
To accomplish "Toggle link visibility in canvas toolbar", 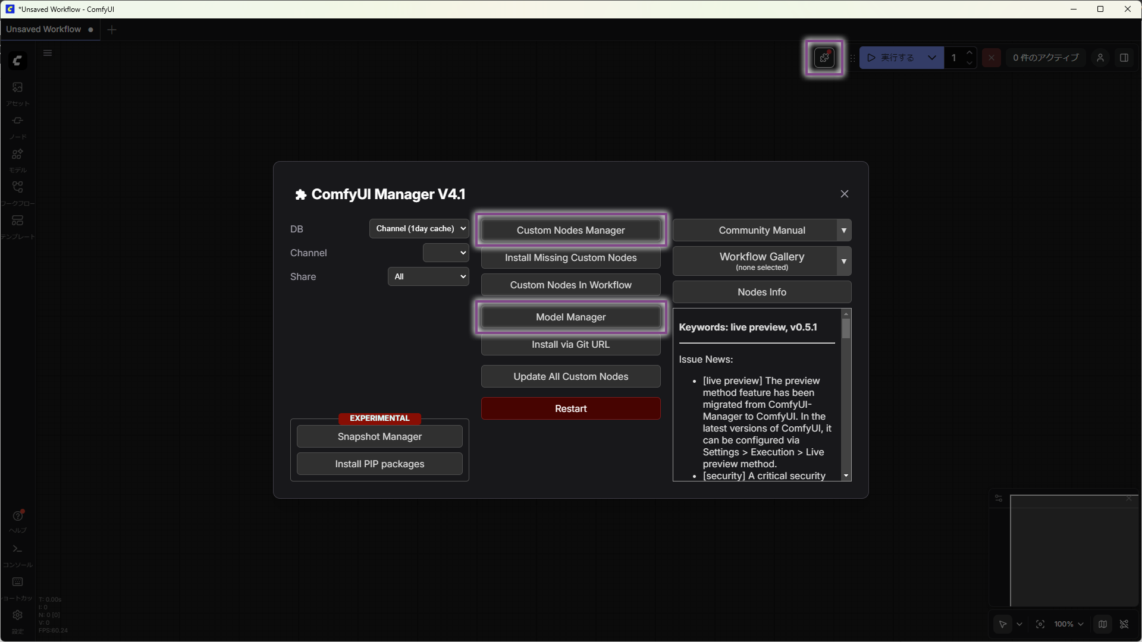I will click(x=1124, y=624).
